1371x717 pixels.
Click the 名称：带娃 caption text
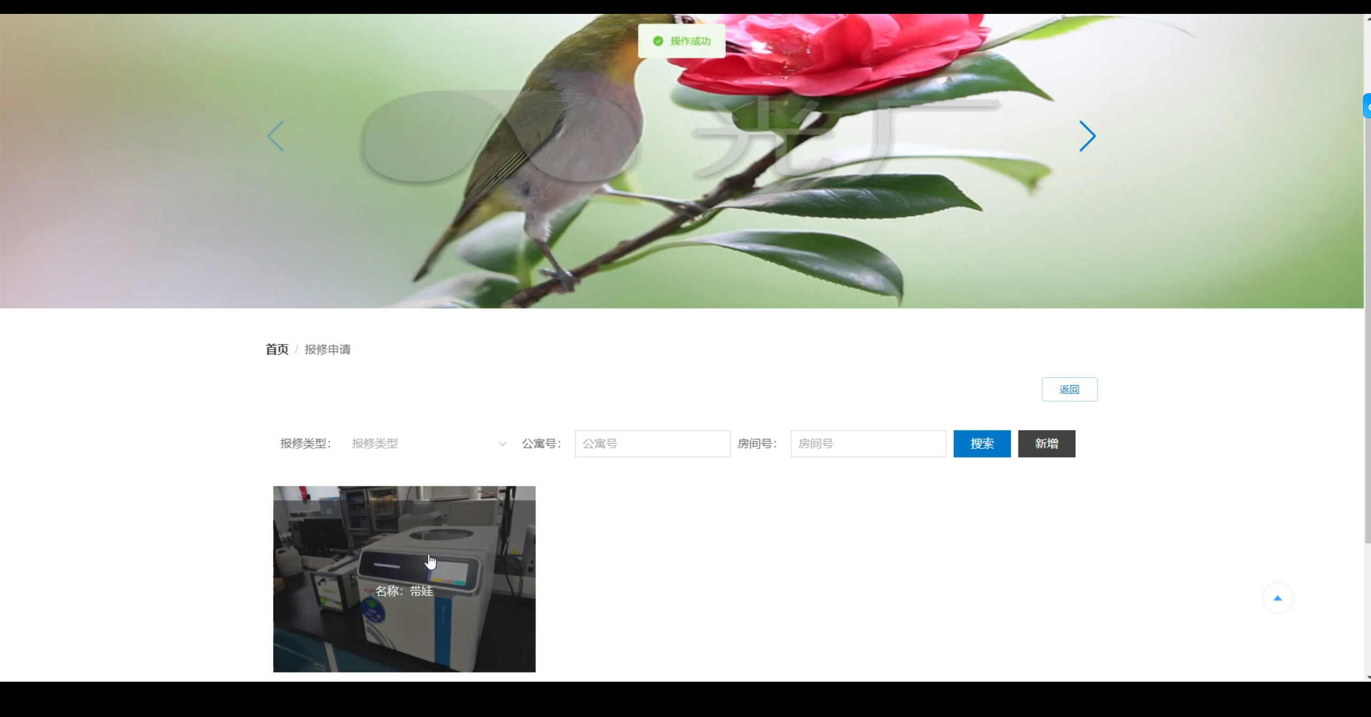pyautogui.click(x=404, y=591)
